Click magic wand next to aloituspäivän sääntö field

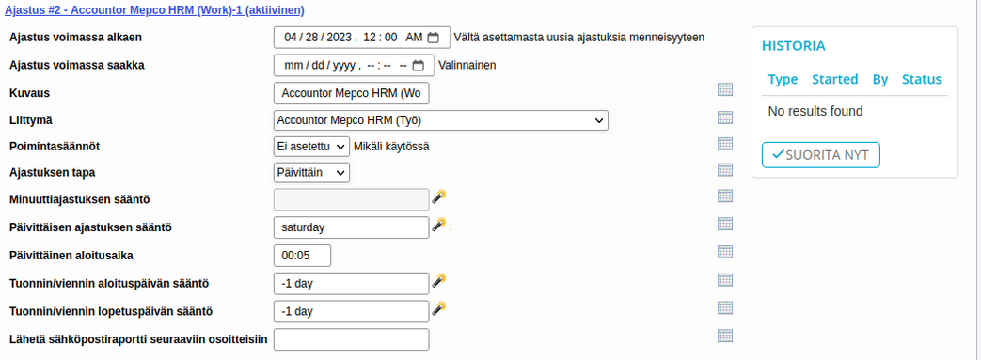tap(439, 280)
